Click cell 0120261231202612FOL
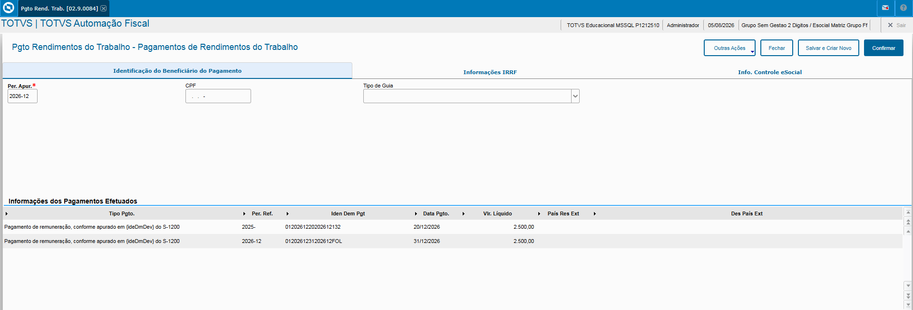 point(313,242)
